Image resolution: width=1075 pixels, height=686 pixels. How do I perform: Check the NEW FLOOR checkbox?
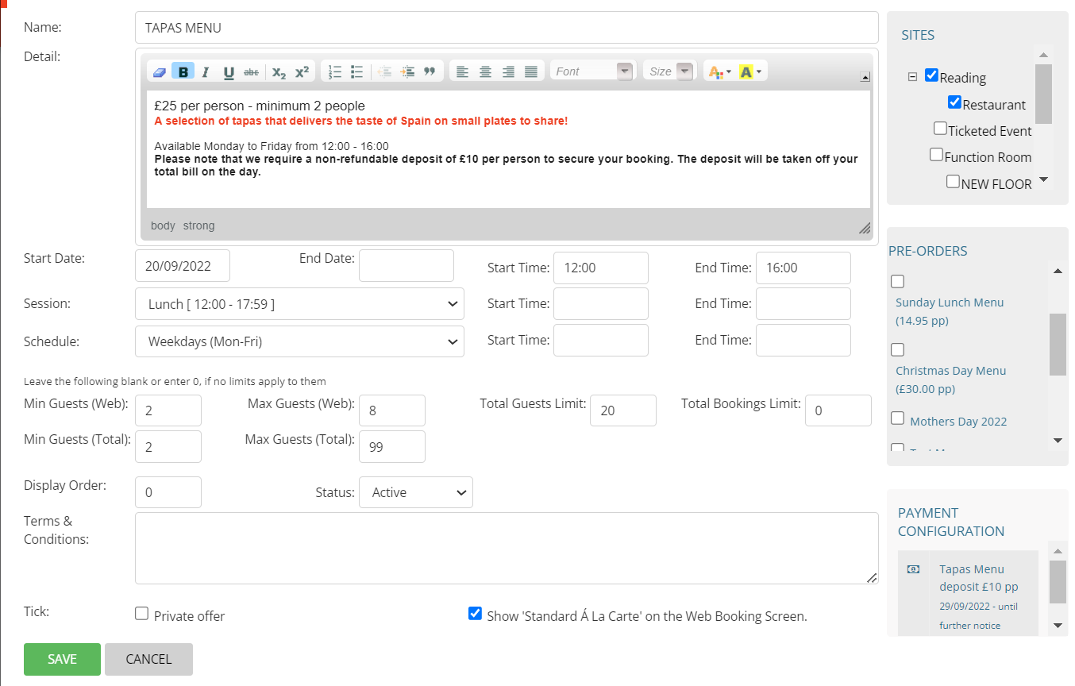954,181
